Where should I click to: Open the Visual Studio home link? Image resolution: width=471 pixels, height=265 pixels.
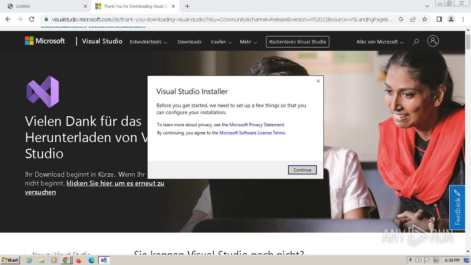point(102,41)
